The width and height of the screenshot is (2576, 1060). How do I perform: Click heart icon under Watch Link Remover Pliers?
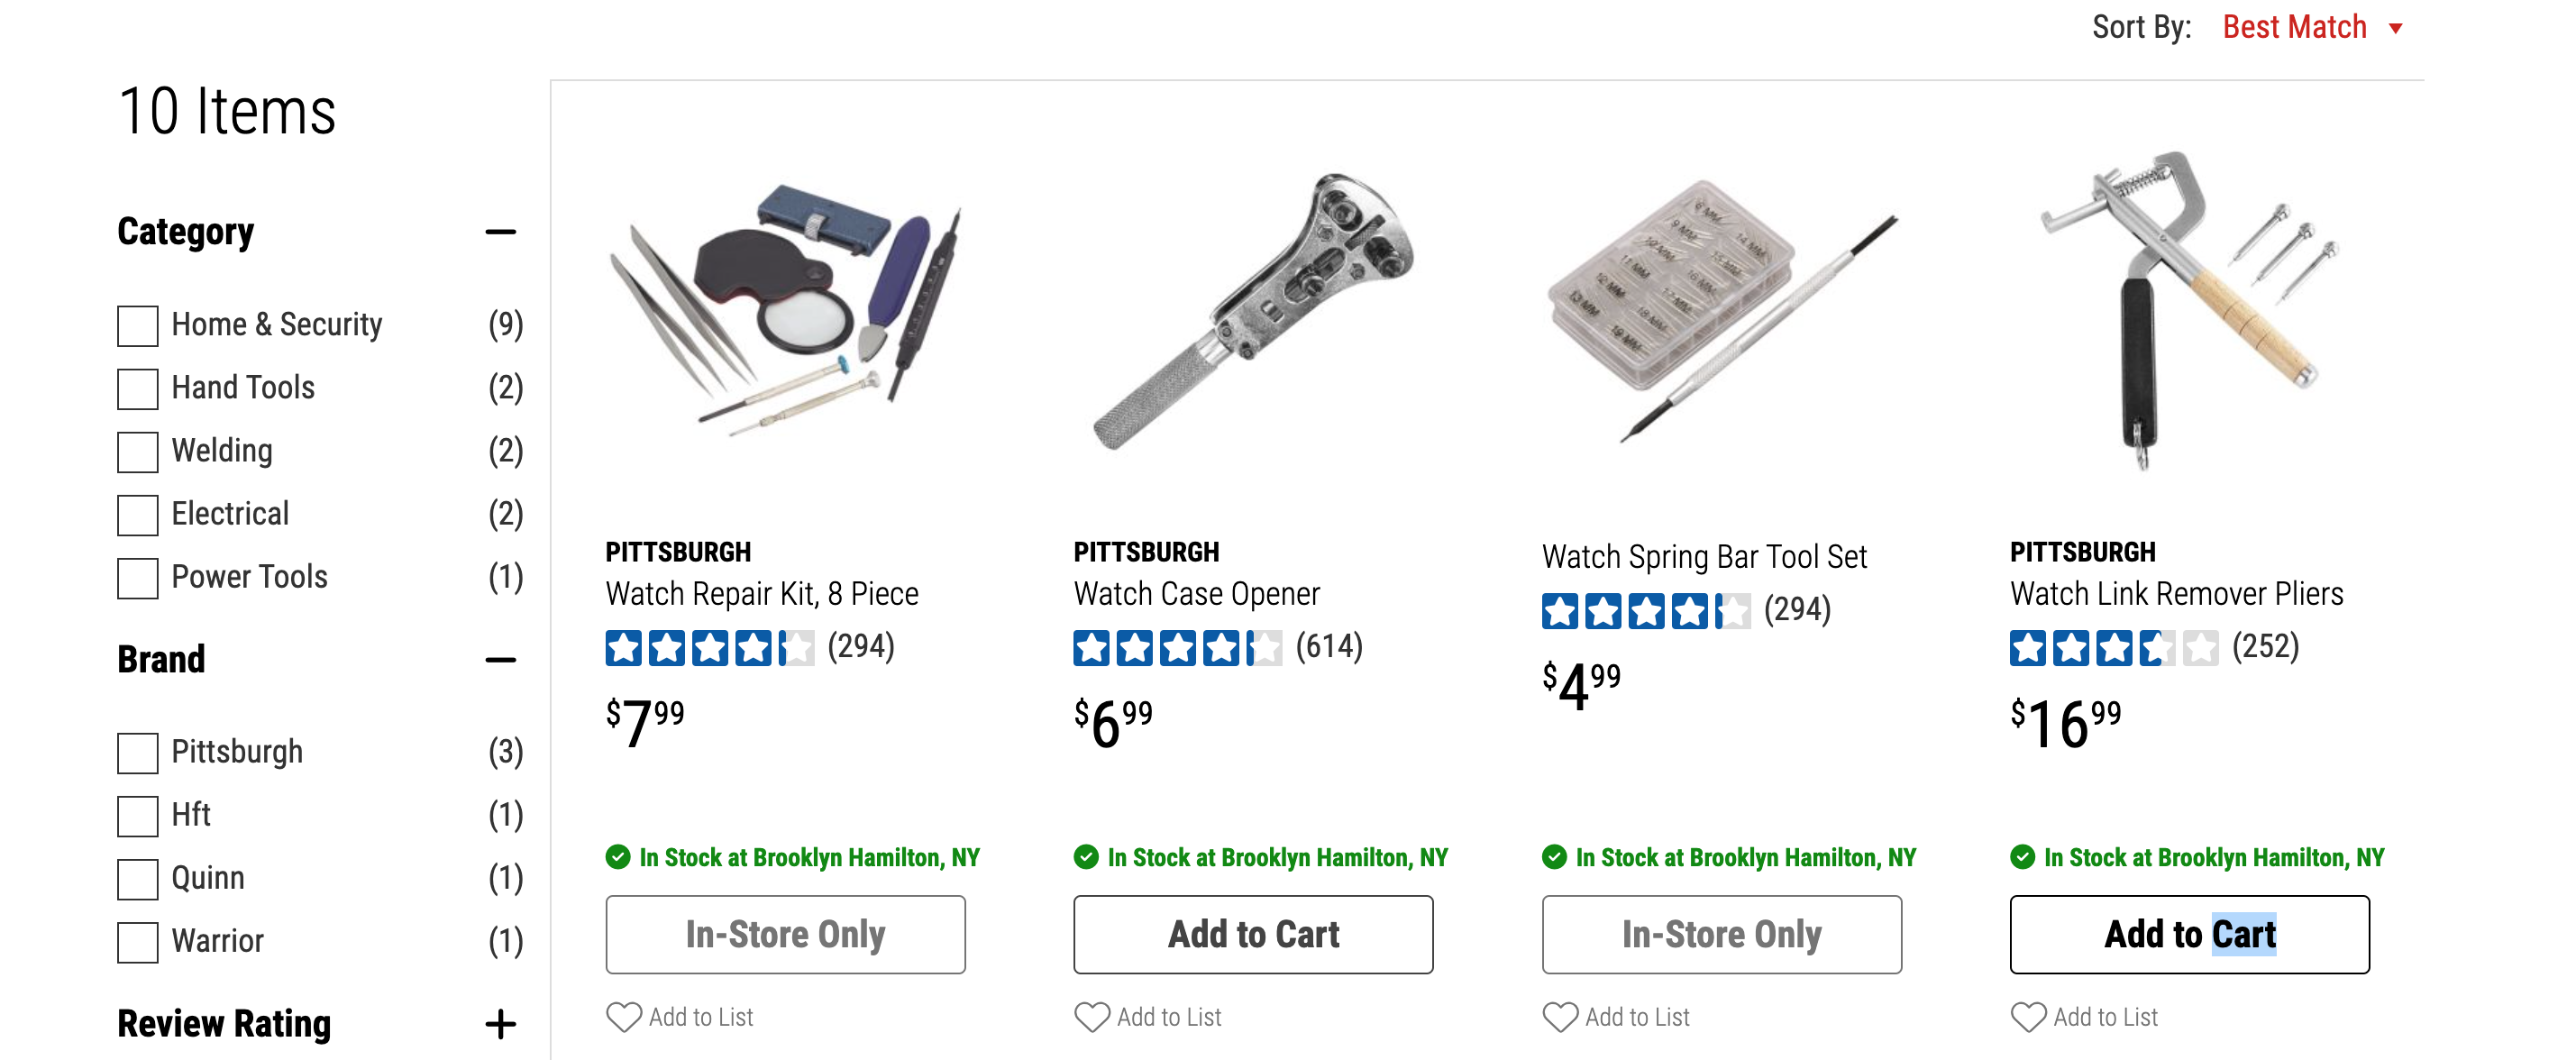(x=2028, y=1016)
